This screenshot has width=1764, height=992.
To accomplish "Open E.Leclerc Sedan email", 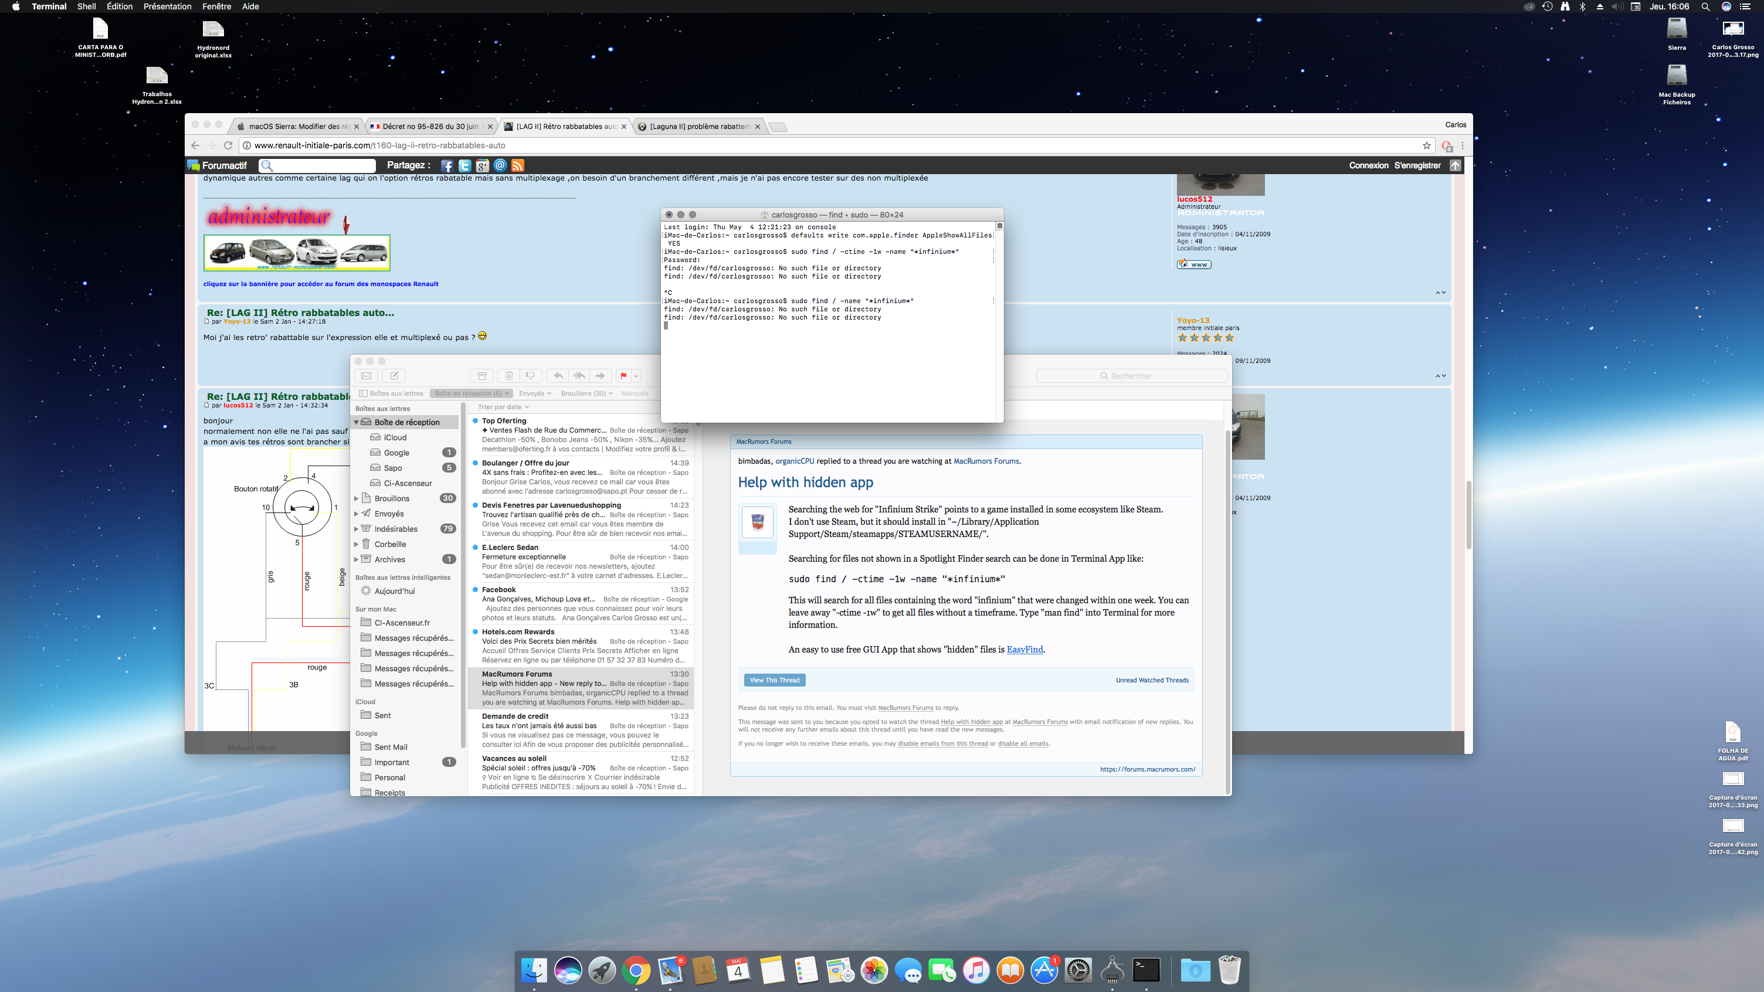I will pos(581,562).
